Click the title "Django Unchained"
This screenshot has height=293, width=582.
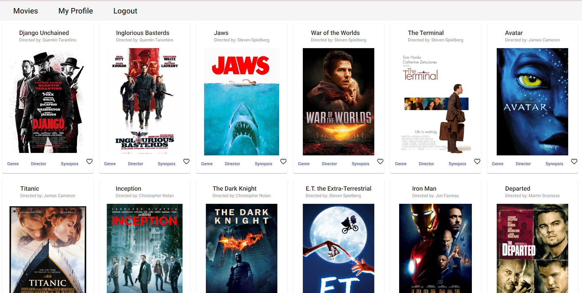click(44, 33)
